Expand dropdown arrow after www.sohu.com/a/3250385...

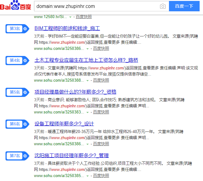tap(87, 176)
